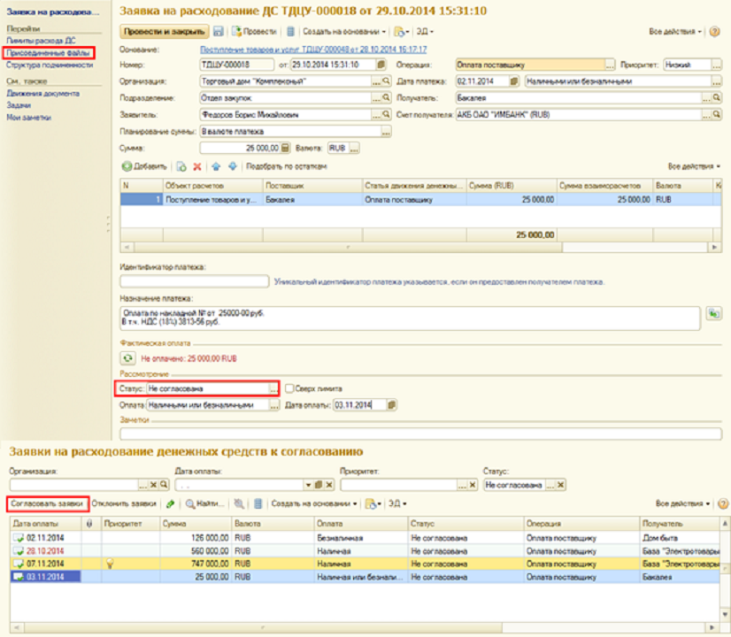Click the green pencil edit icon in list toolbar
Image resolution: width=731 pixels, height=637 pixels.
tap(171, 503)
